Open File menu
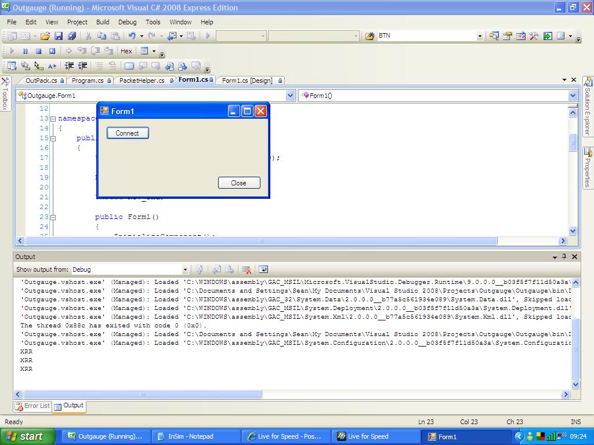This screenshot has height=445, width=594. pos(12,22)
